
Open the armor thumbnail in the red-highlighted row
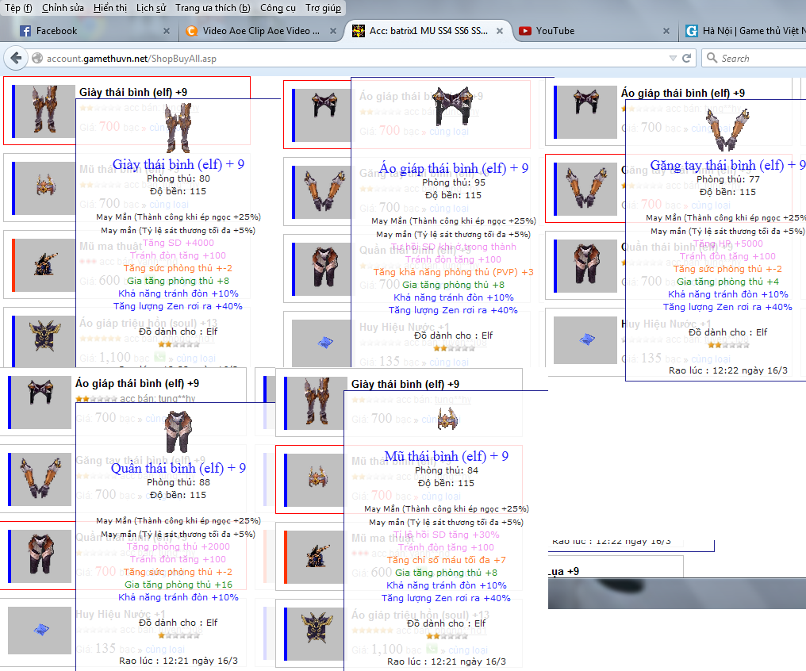click(x=324, y=116)
